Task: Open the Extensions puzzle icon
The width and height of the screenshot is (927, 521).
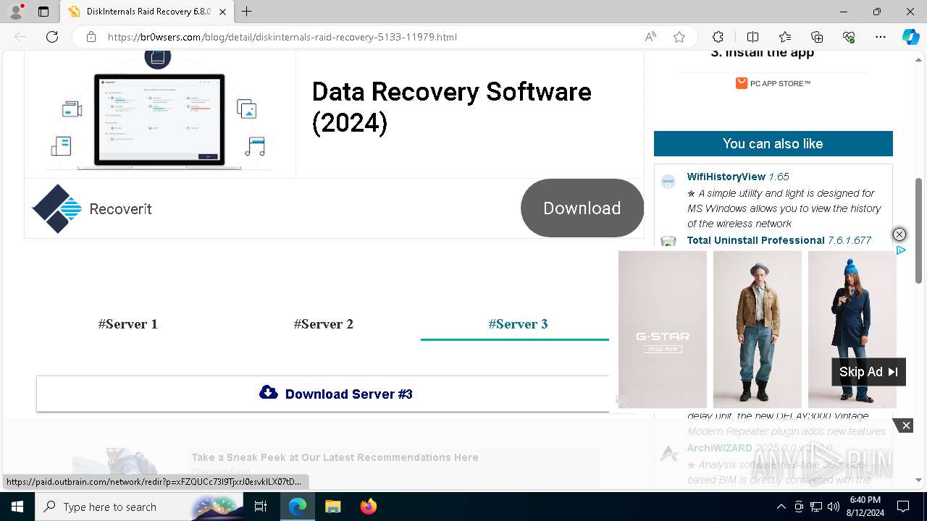Action: [x=718, y=37]
